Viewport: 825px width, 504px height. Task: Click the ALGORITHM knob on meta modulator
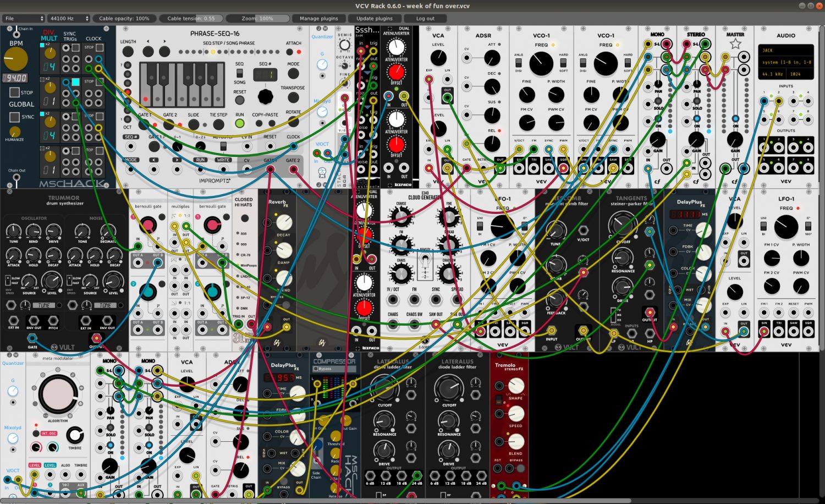pos(58,394)
